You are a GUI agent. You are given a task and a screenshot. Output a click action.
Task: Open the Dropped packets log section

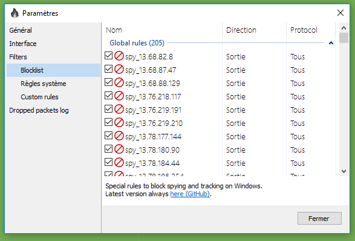(39, 110)
